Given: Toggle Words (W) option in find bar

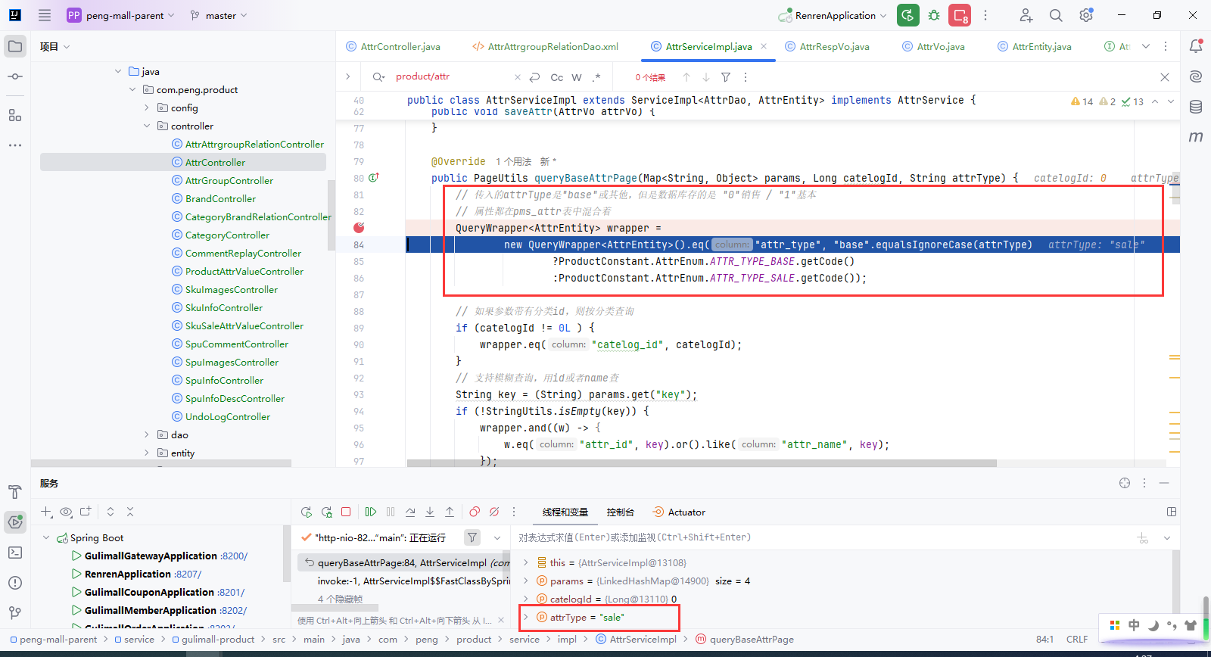Looking at the screenshot, I should [x=577, y=77].
